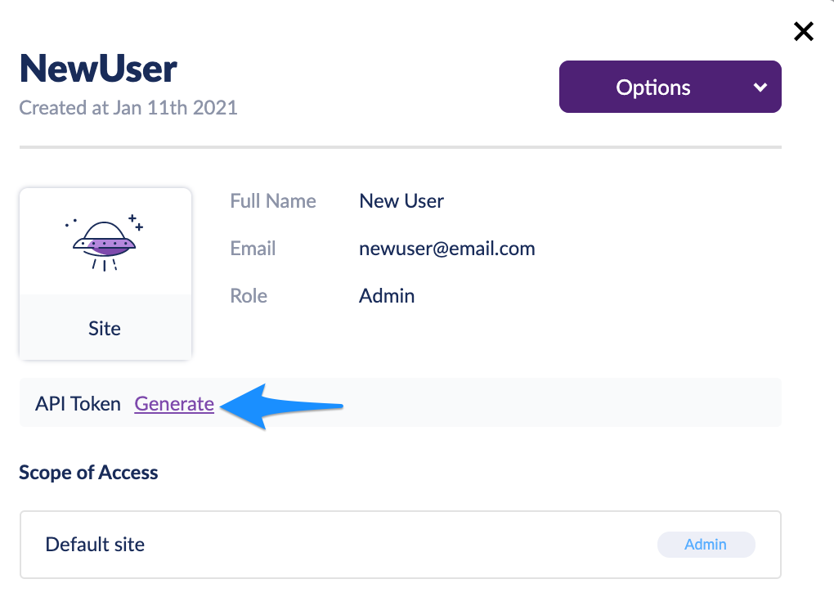Image resolution: width=834 pixels, height=597 pixels.
Task: Click the Admin role badge
Action: point(706,545)
